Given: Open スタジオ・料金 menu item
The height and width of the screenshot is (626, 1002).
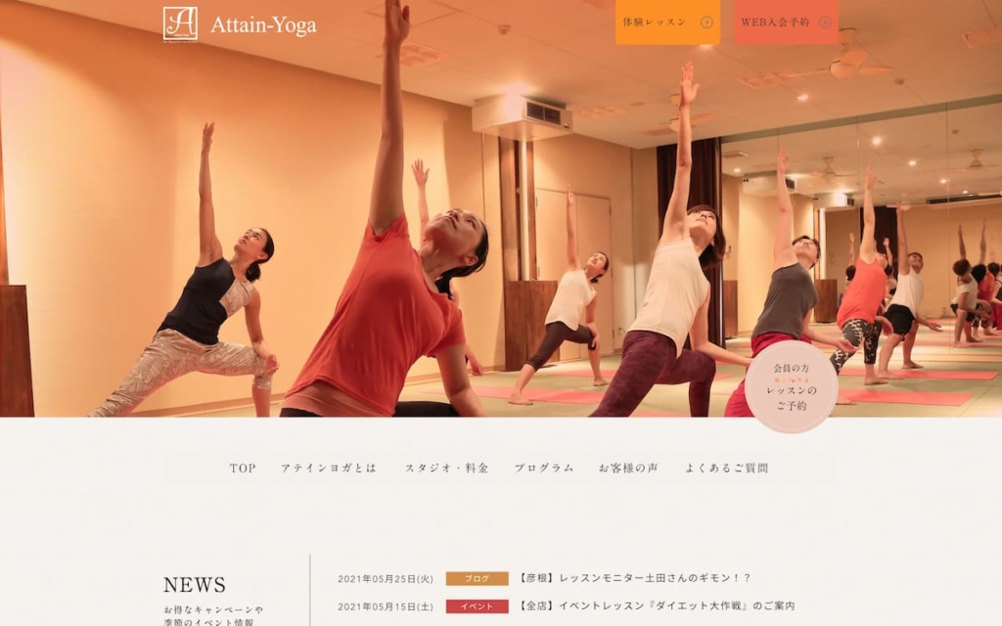Looking at the screenshot, I should [446, 469].
